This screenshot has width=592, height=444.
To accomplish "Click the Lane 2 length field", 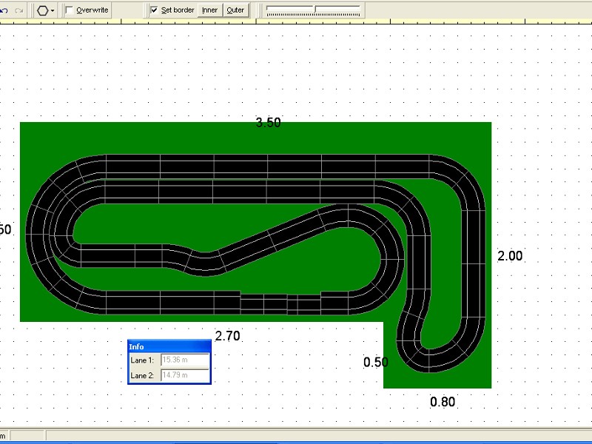I will [x=184, y=375].
